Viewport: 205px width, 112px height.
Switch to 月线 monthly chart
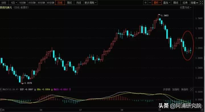(79, 3)
